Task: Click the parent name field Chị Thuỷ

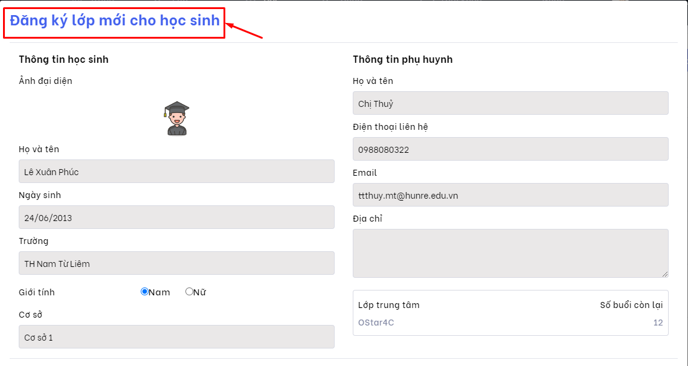Action: [x=510, y=103]
